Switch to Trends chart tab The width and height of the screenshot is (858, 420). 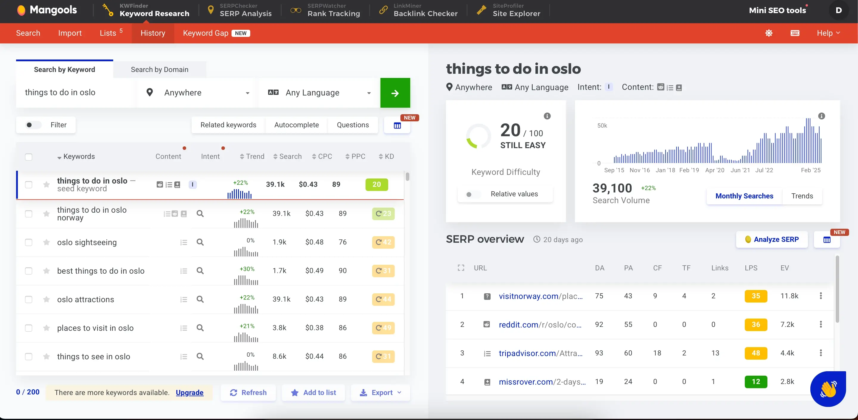tap(802, 196)
